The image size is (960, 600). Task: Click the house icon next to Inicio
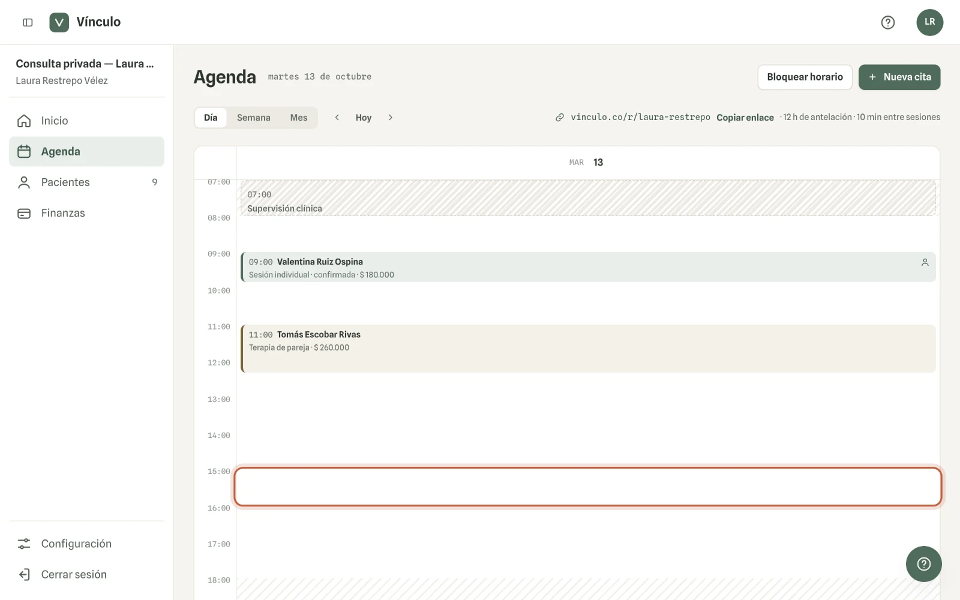point(24,121)
